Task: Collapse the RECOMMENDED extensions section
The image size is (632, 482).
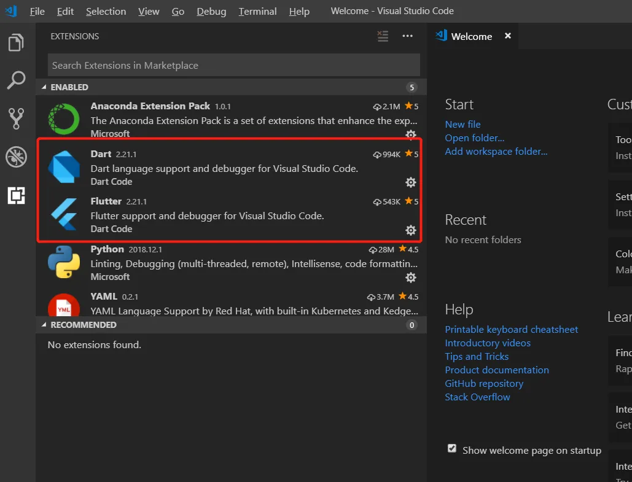Action: pyautogui.click(x=231, y=325)
